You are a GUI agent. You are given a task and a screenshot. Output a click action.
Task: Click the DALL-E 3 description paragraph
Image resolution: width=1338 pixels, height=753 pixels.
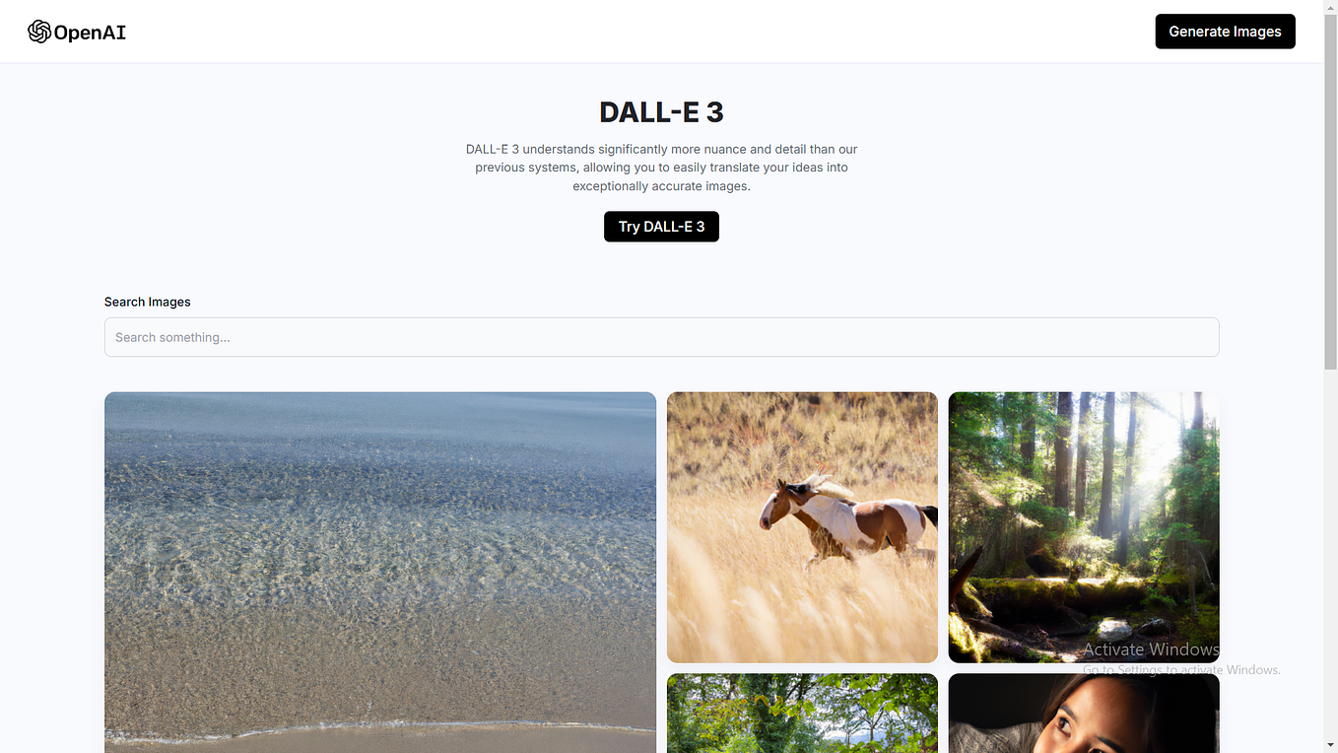pyautogui.click(x=661, y=168)
